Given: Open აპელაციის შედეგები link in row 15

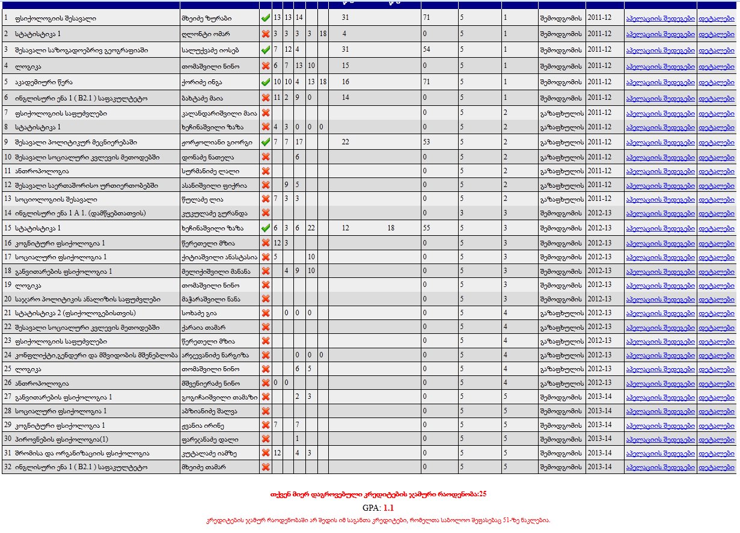Looking at the screenshot, I should click(x=660, y=229).
